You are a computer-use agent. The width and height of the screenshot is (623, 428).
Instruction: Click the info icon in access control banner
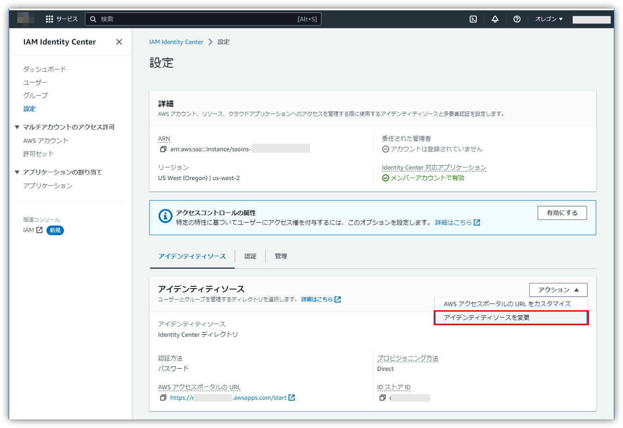click(165, 217)
